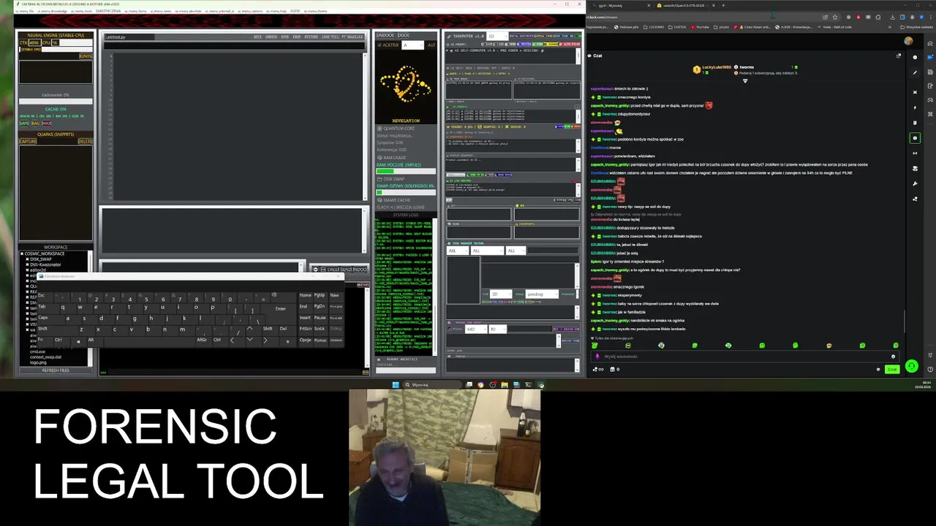Click REFRESH FILES below workspace tree
This screenshot has width=936, height=526.
[56, 370]
